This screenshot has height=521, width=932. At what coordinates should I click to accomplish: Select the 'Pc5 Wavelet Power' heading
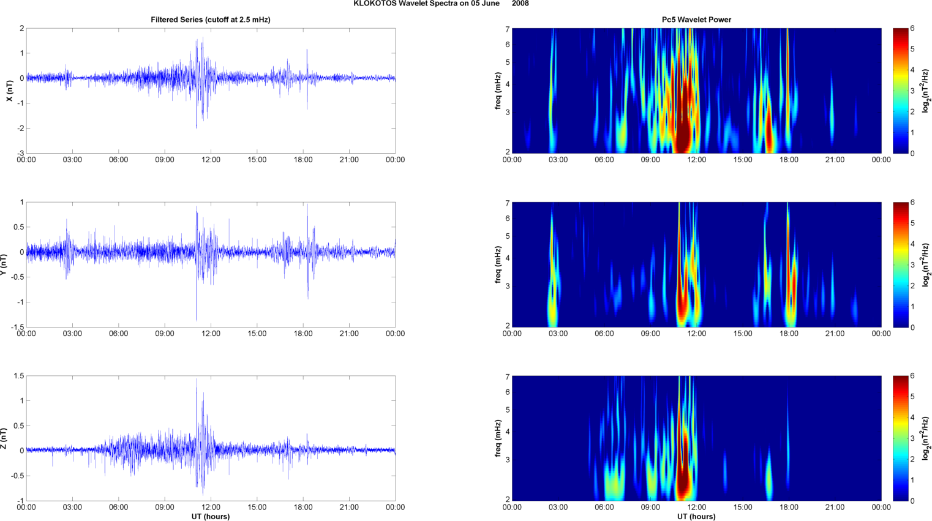point(696,20)
